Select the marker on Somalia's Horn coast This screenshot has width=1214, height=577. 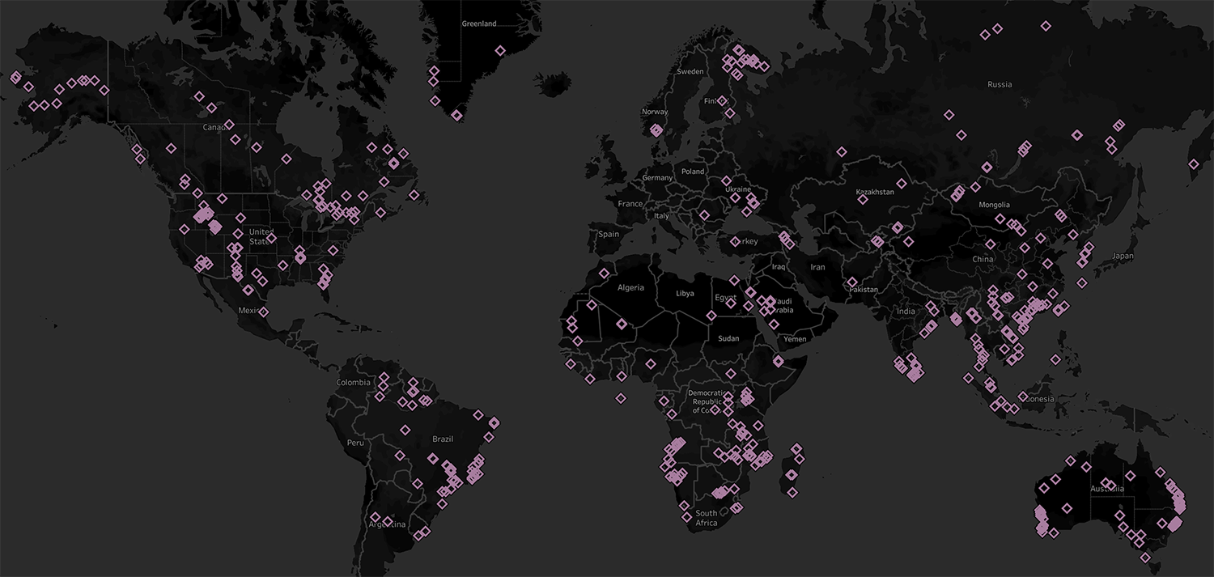pyautogui.click(x=779, y=361)
